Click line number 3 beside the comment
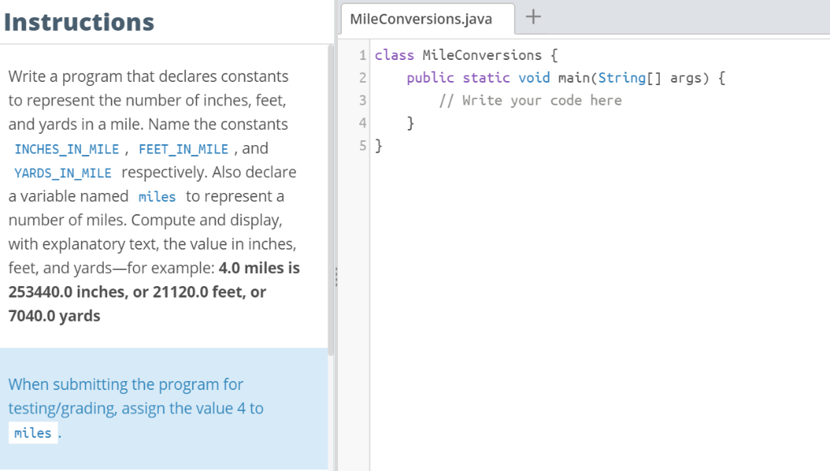This screenshot has height=471, width=830. 362,100
